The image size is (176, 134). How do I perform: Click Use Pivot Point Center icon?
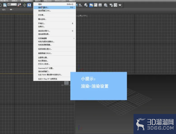tap(19, 5)
